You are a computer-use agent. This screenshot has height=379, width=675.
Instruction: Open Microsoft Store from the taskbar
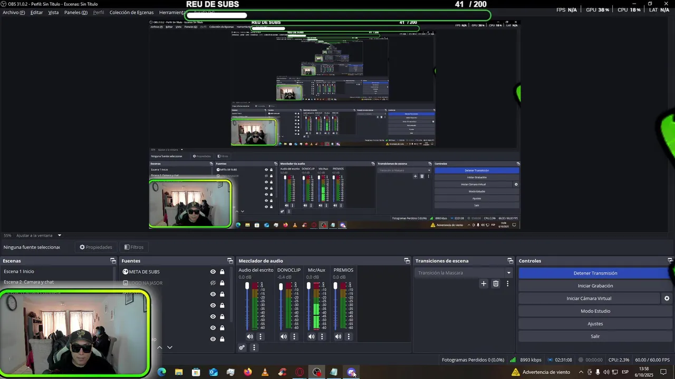(196, 372)
